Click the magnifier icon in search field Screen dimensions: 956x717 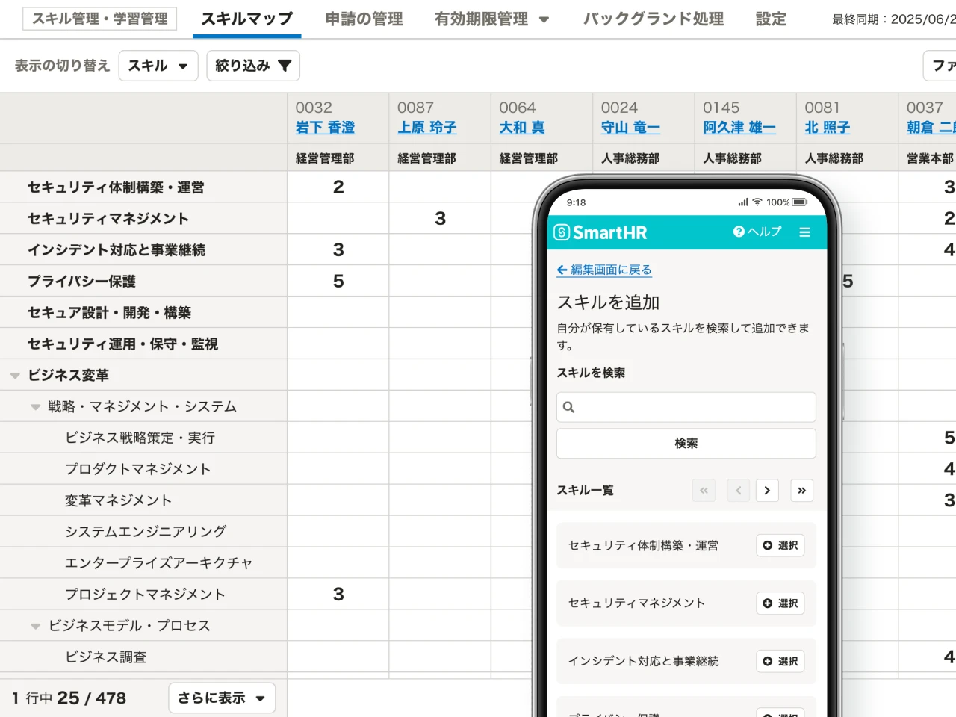(569, 407)
